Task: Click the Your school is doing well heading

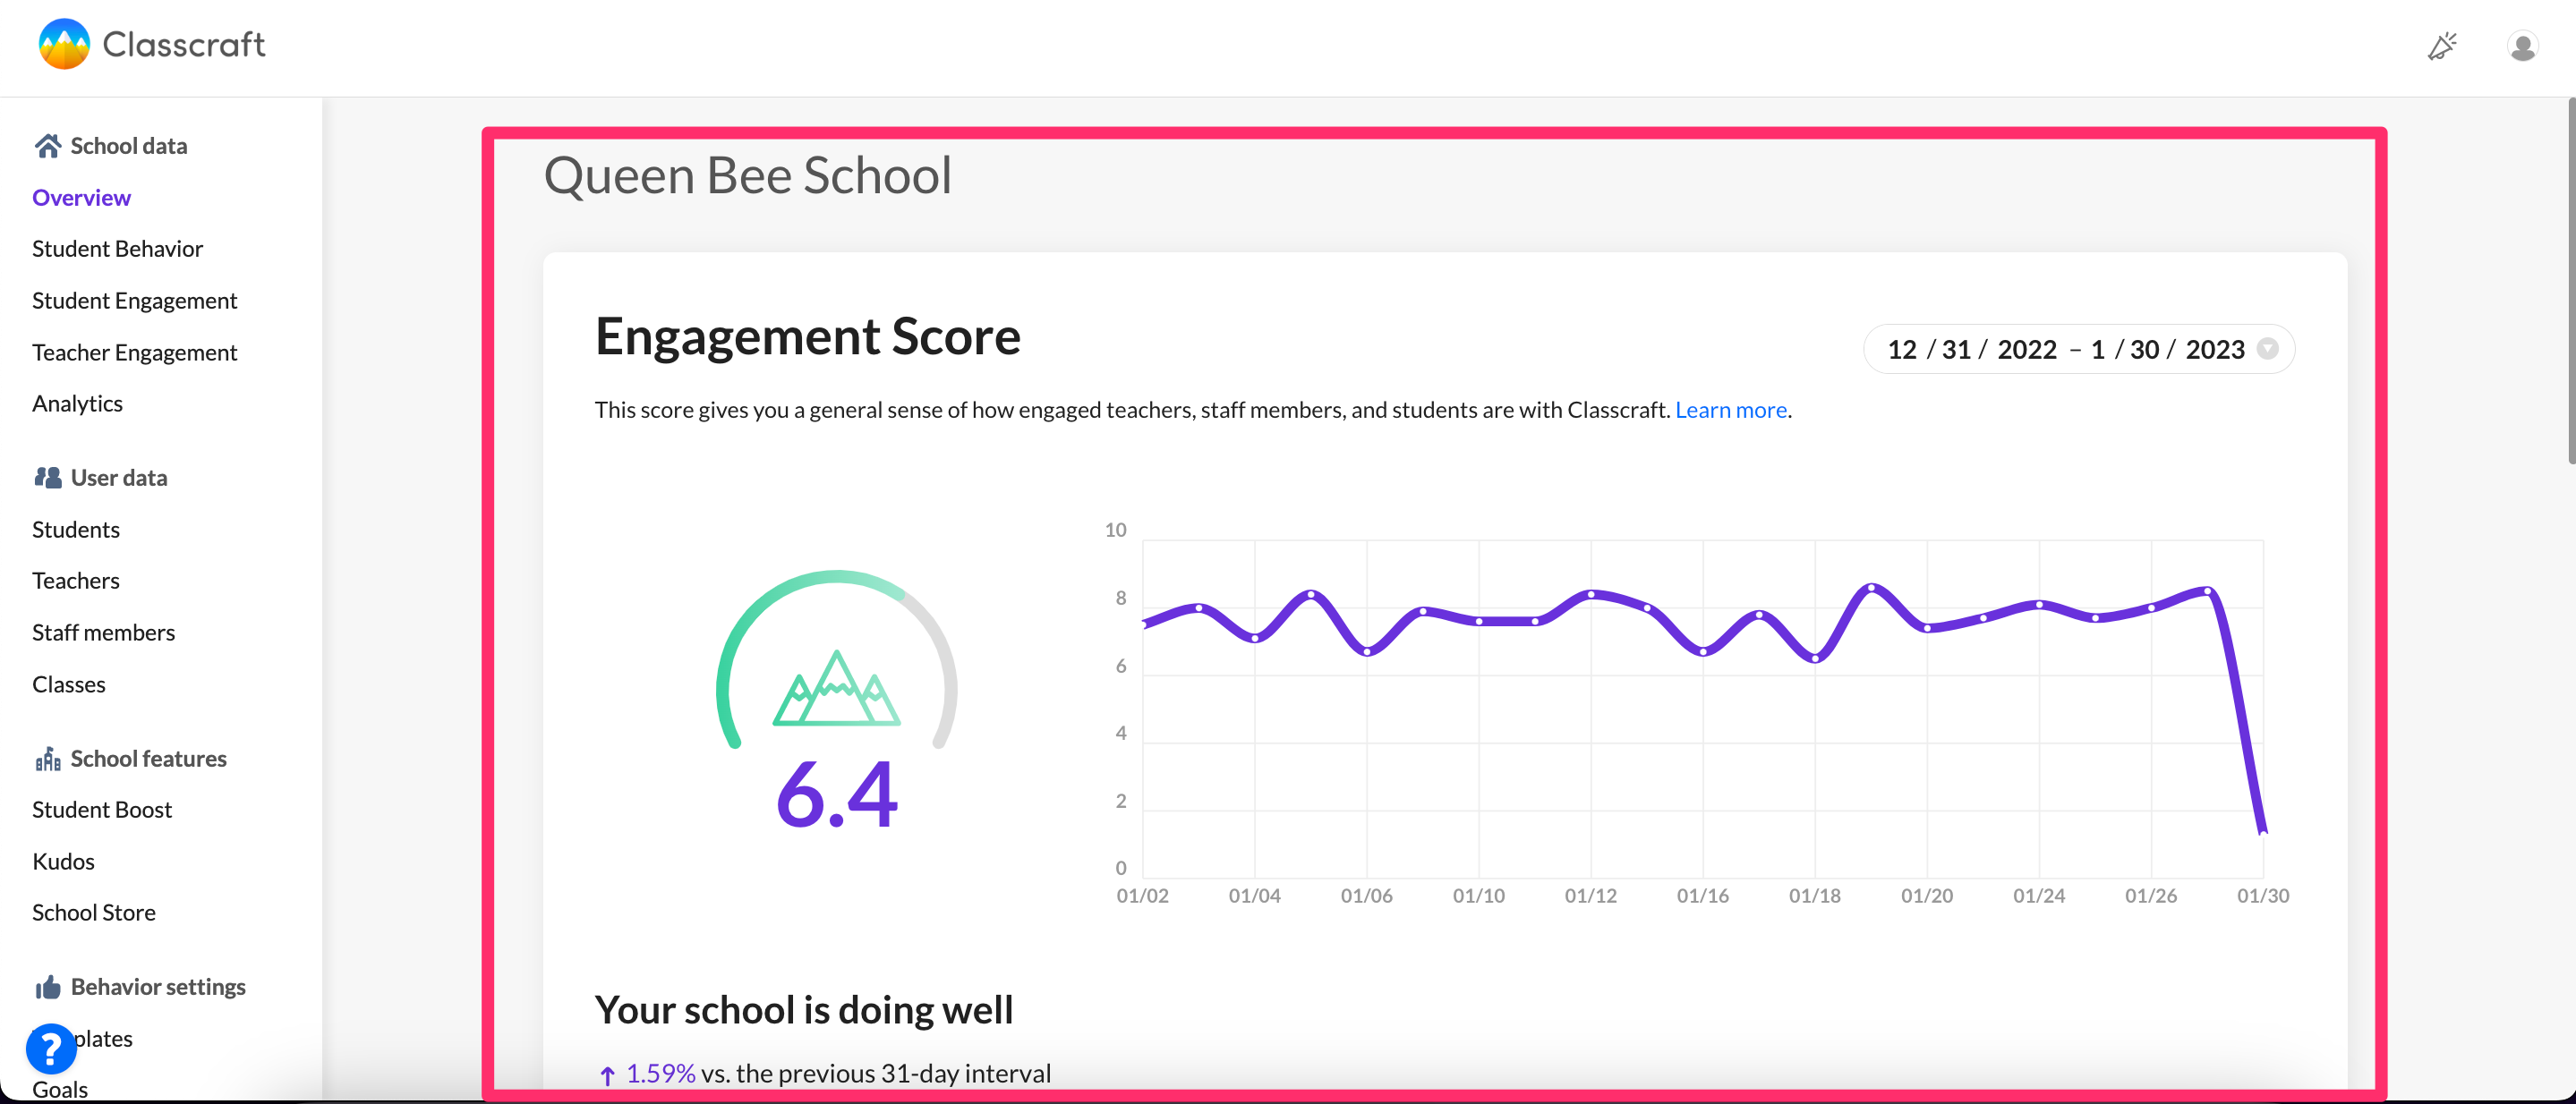Action: (x=804, y=1010)
